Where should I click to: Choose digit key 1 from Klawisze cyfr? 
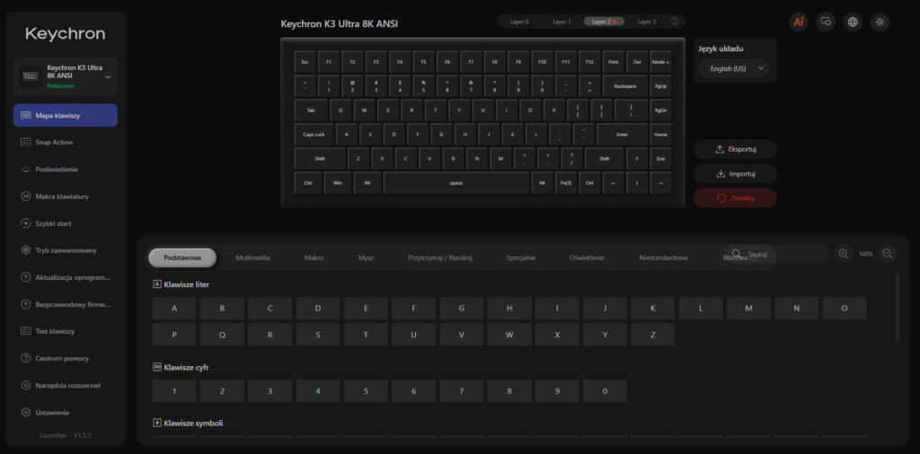[x=174, y=390]
